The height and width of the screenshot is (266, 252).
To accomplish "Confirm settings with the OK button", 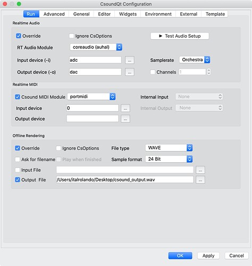I will [180, 255].
